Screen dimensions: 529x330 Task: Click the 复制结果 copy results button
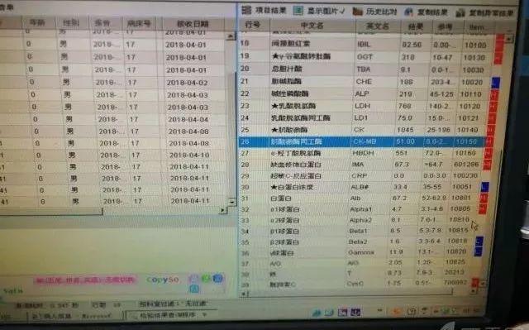tap(427, 12)
